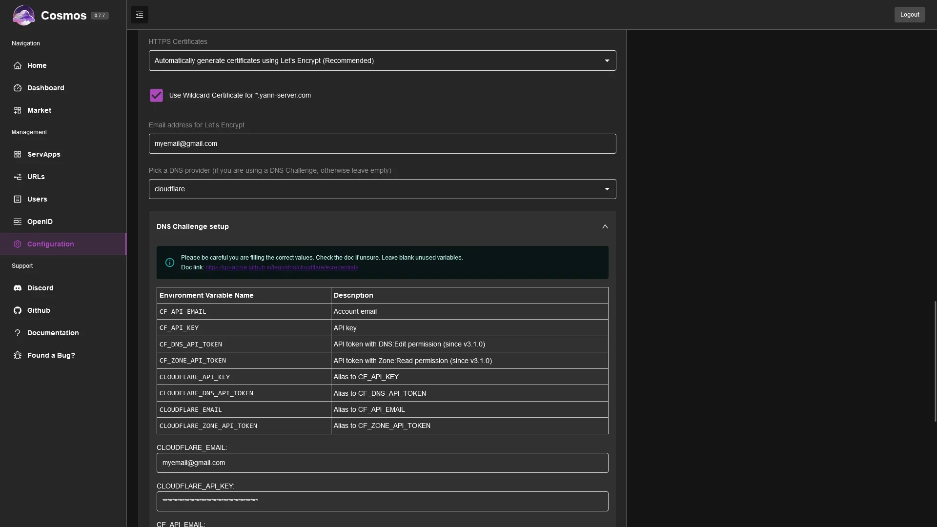Click the Environment Variable Name header
Viewport: 937px width, 527px height.
point(244,295)
